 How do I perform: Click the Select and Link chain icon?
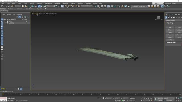point(6,6)
